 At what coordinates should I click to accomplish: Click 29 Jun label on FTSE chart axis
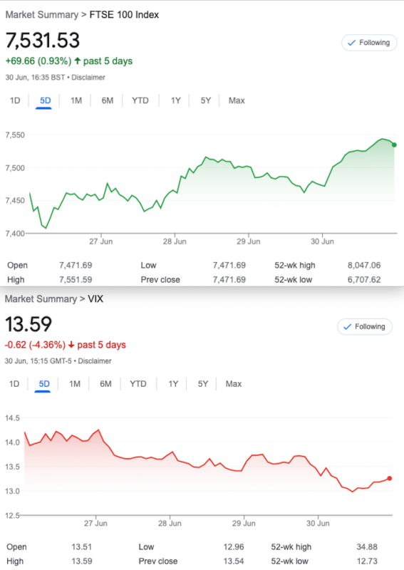(x=249, y=242)
